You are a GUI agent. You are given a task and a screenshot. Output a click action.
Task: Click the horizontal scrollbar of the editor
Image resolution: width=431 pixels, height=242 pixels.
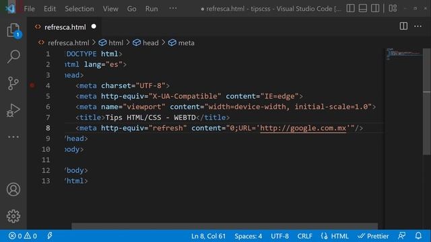pos(224,226)
